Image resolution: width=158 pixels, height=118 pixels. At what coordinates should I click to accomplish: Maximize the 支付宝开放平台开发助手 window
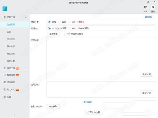coord(148,2)
